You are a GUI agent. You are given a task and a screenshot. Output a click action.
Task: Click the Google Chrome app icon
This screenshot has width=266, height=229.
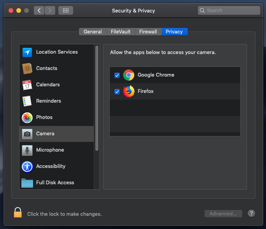click(x=129, y=75)
